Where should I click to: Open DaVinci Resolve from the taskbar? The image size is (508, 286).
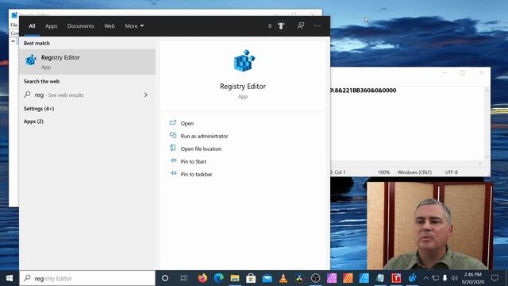point(299,278)
